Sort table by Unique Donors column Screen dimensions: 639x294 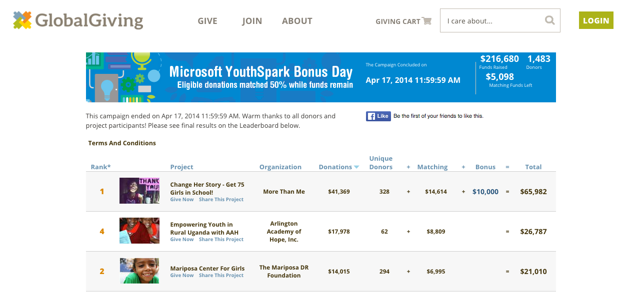pyautogui.click(x=381, y=163)
